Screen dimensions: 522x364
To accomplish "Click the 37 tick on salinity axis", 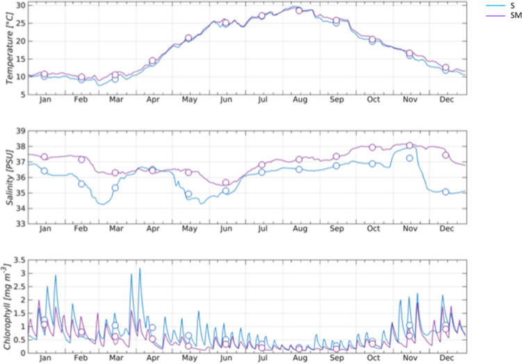I will pyautogui.click(x=21, y=162).
